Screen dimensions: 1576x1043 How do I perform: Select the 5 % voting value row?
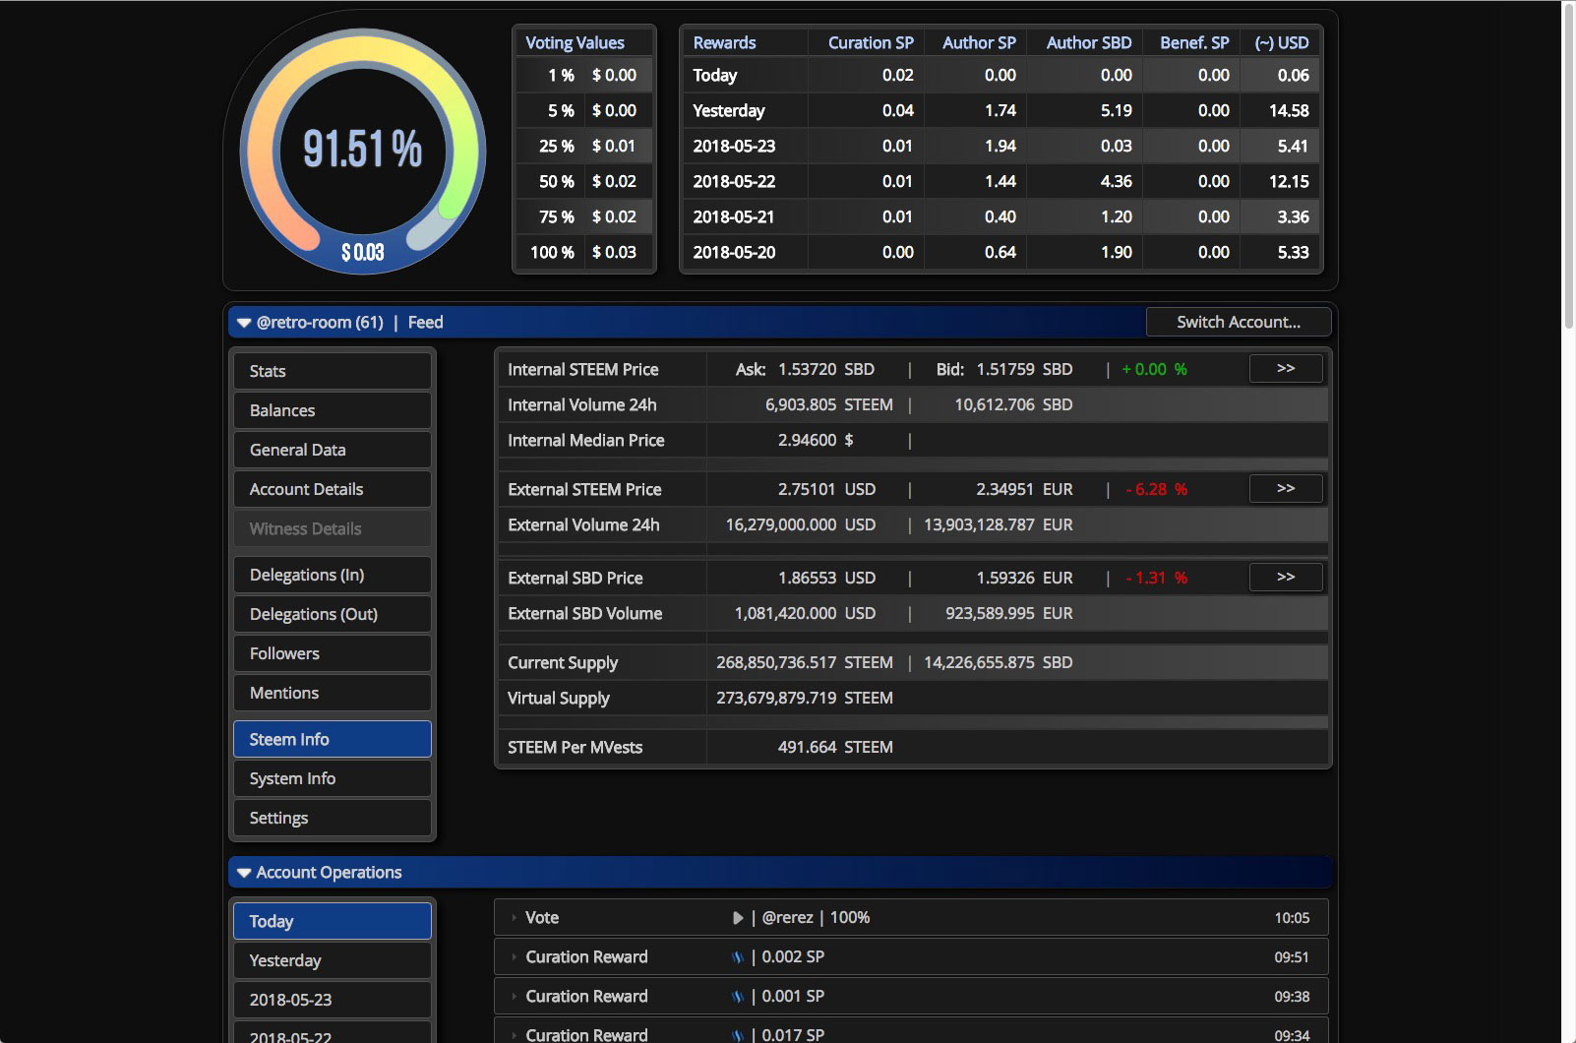tap(584, 110)
